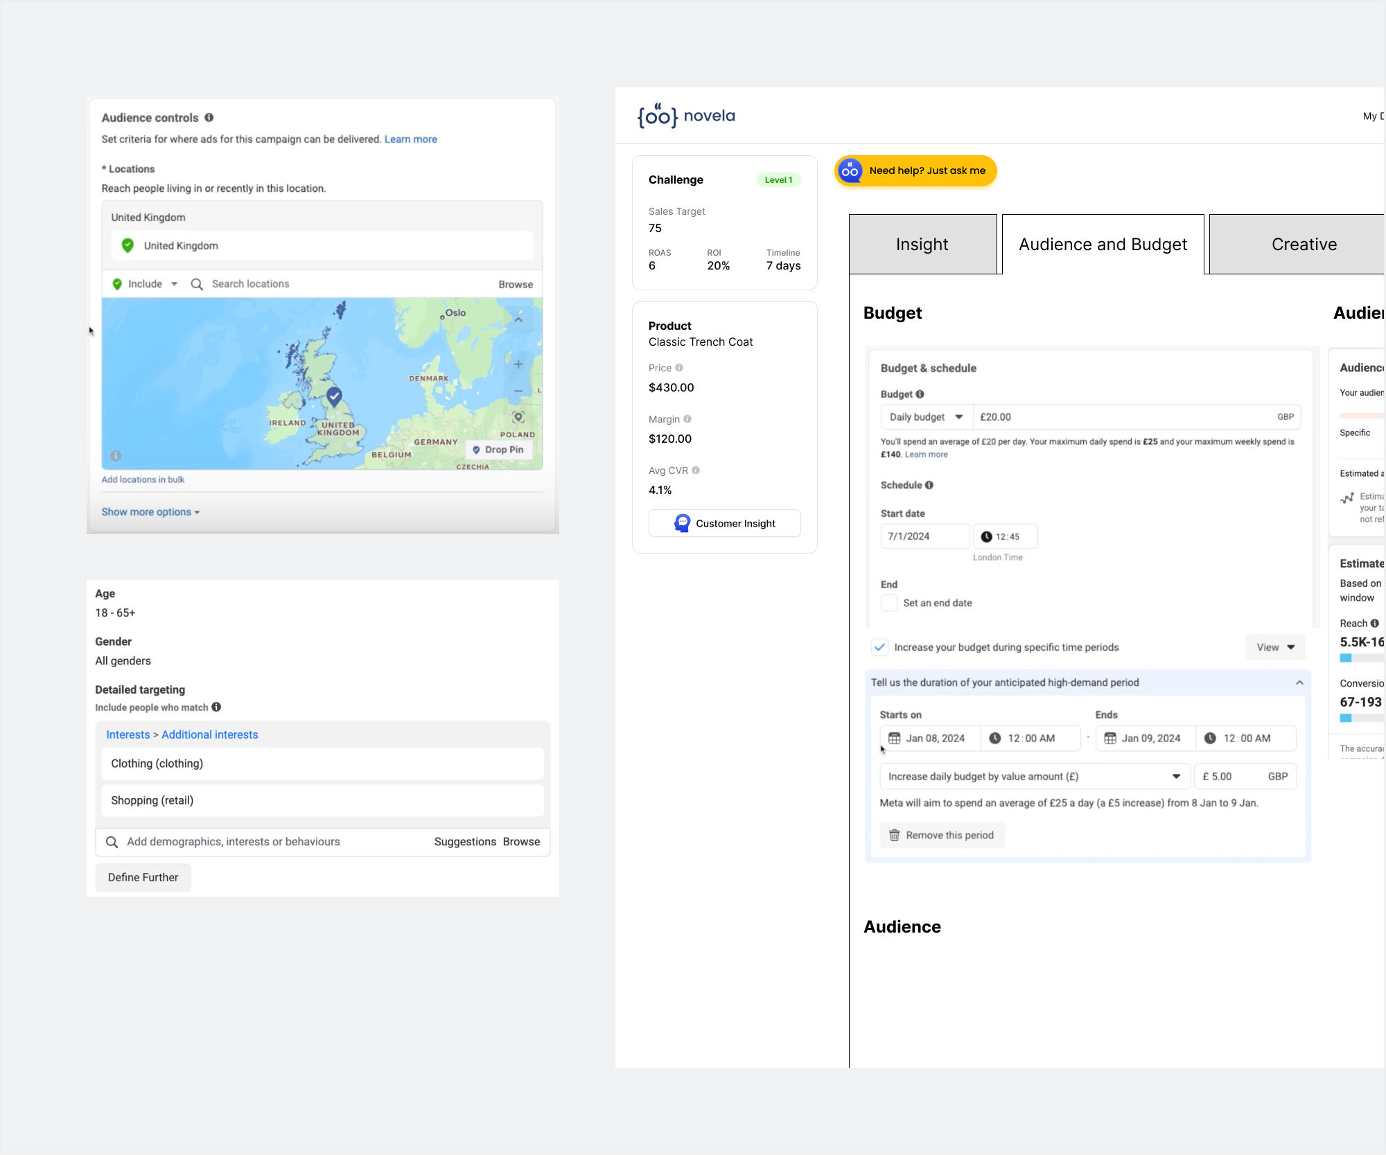Click the Ends 12:00 AM time field
This screenshot has width=1386, height=1155.
1246,739
